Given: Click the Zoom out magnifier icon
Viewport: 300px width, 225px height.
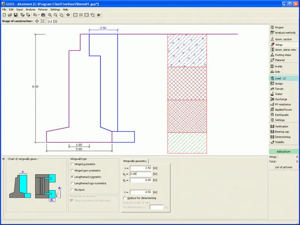Looking at the screenshot, I should pos(55,15).
